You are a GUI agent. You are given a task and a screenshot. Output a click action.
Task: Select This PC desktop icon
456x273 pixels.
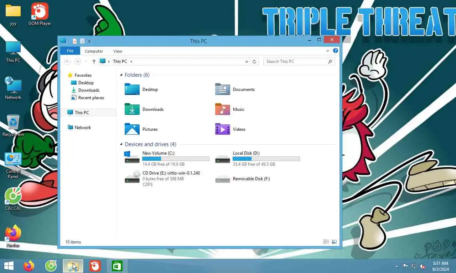click(13, 52)
